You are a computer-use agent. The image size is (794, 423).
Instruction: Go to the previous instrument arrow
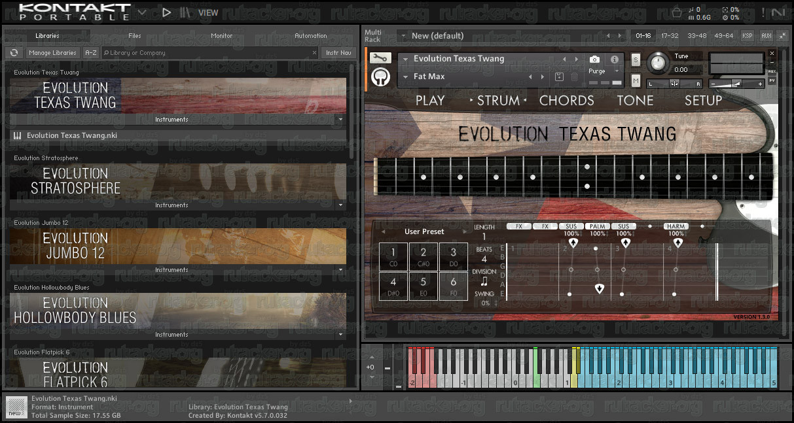tap(564, 59)
